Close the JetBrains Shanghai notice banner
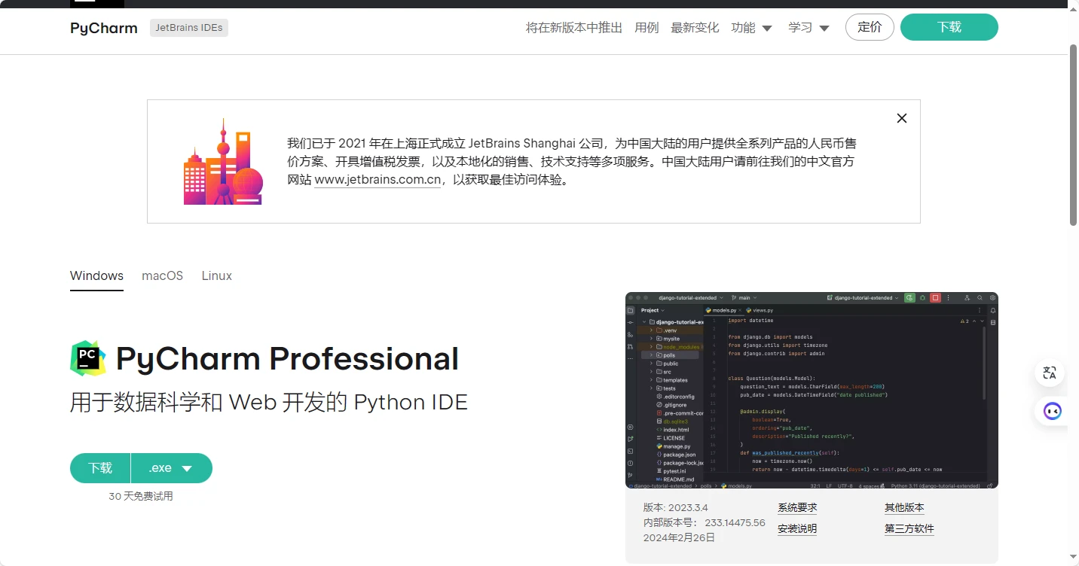Screen dimensions: 1079x566 tap(902, 118)
